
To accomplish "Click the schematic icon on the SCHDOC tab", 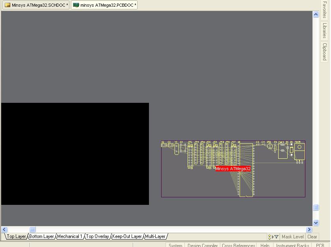I will tap(7, 5).
